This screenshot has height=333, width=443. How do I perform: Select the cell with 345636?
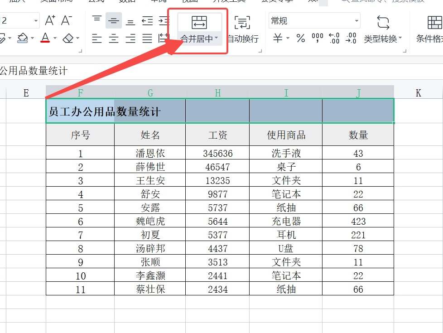pos(217,153)
